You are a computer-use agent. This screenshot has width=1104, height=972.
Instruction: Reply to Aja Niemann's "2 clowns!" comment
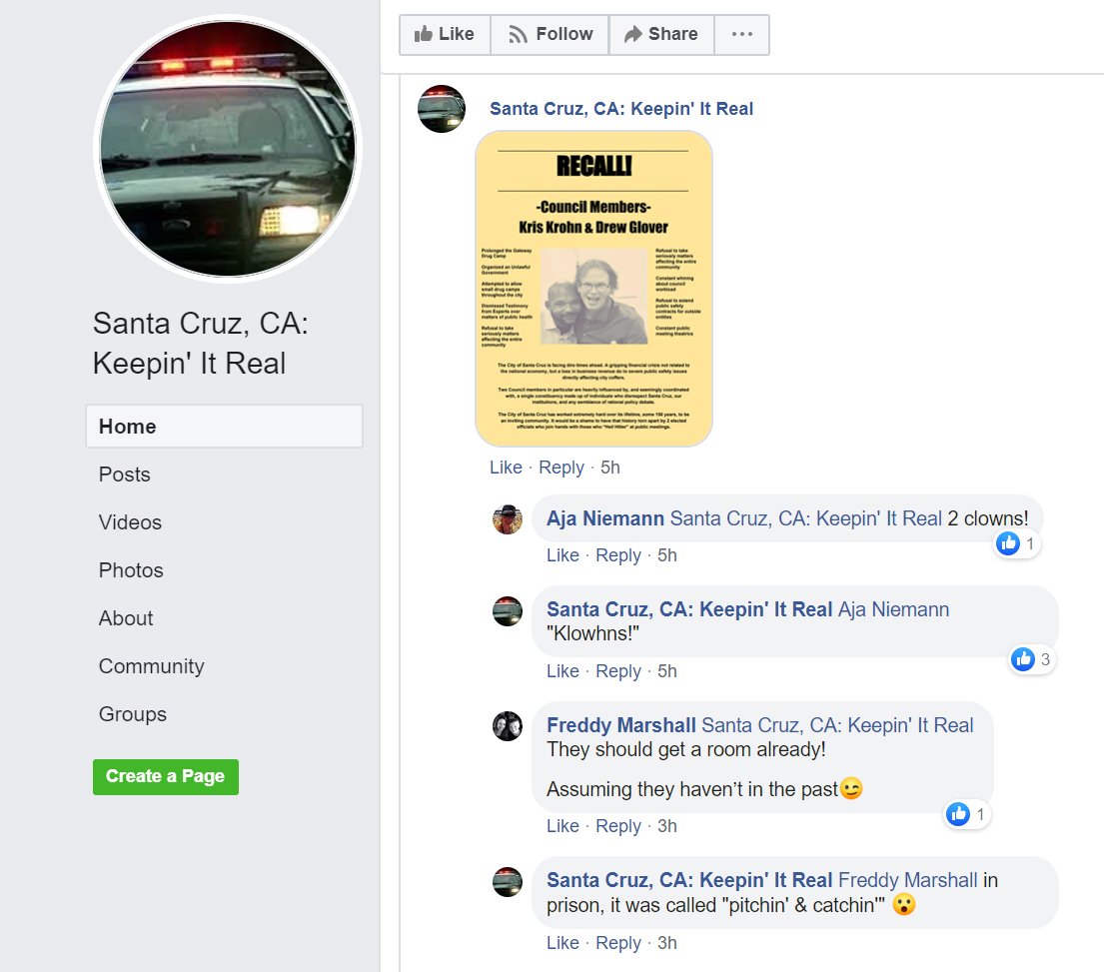[618, 555]
